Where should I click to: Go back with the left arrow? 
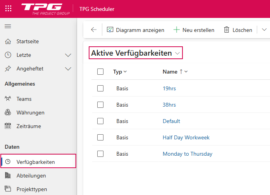pos(94,30)
